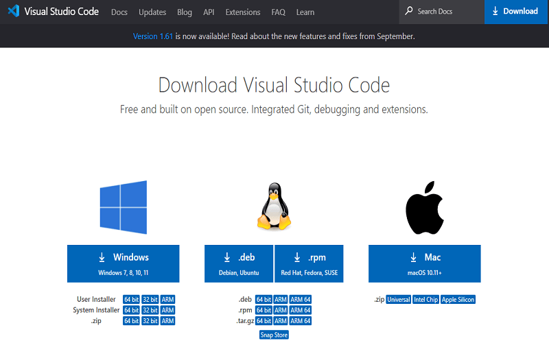Download the .deb package for Debian, Ubuntu
This screenshot has width=549, height=343.
[x=239, y=263]
